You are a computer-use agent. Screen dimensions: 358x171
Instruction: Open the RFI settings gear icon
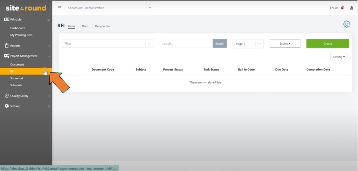346,24
